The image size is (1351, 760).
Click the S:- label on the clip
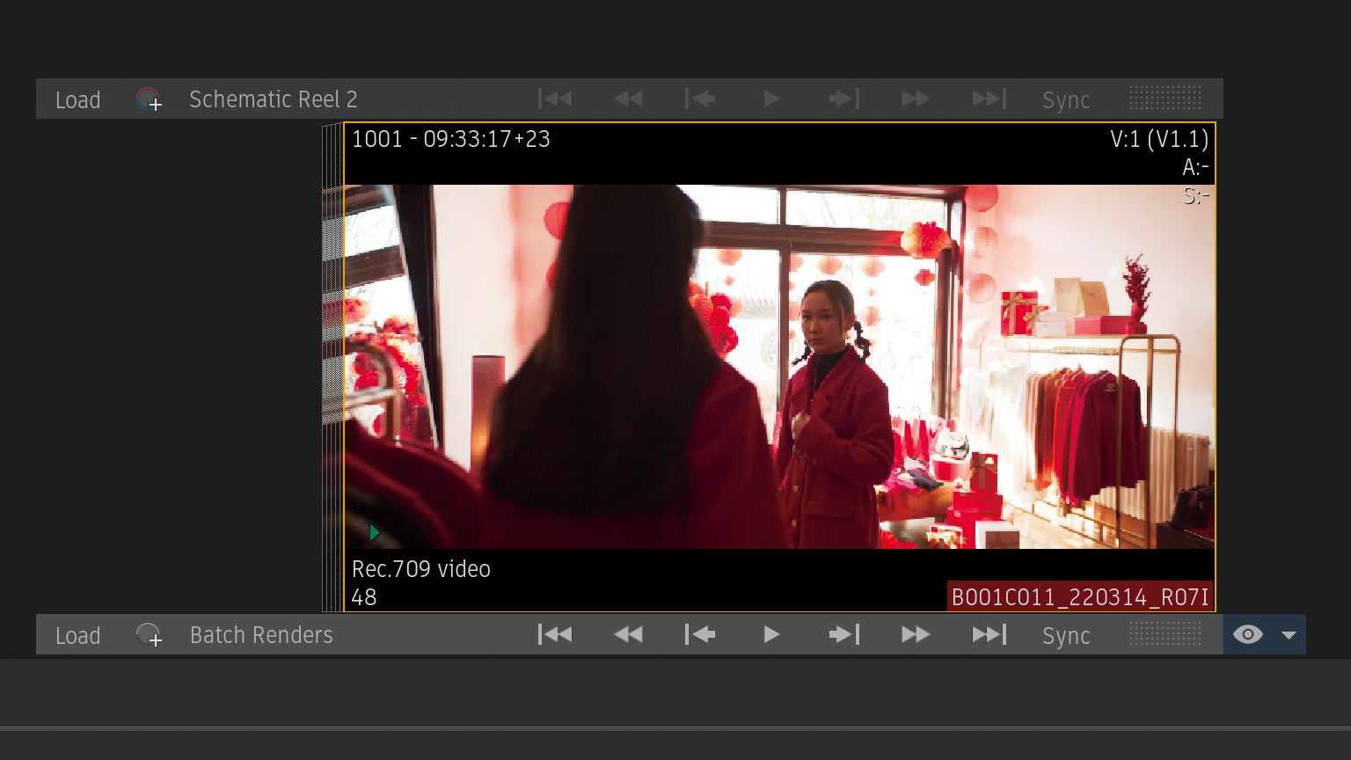(x=1196, y=195)
